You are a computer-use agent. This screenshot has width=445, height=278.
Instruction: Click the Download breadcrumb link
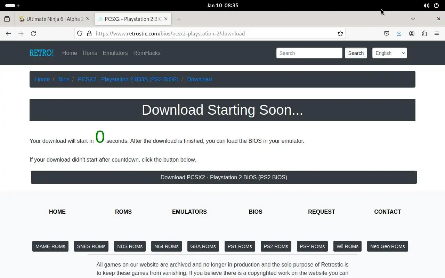(199, 79)
